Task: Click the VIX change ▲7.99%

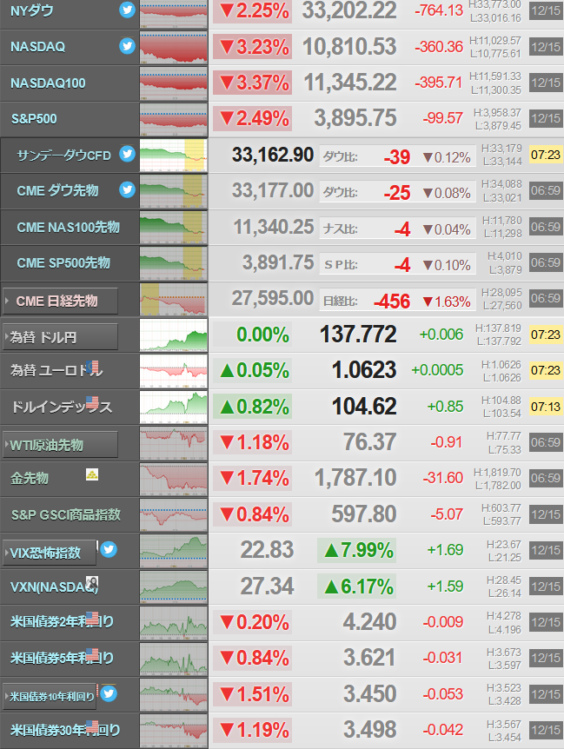Action: (357, 550)
